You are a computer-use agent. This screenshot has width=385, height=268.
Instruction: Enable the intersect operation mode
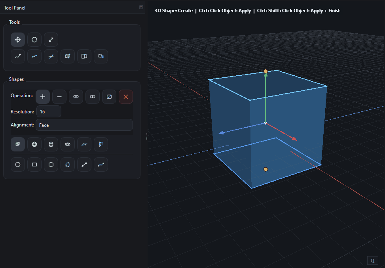[76, 96]
